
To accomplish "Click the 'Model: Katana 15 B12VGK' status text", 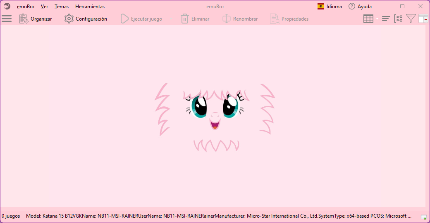I will pos(54,216).
